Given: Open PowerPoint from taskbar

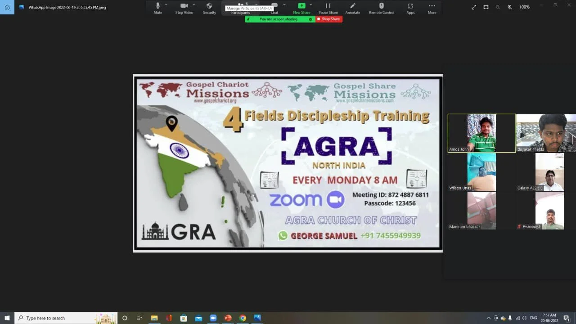Looking at the screenshot, I should [228, 318].
